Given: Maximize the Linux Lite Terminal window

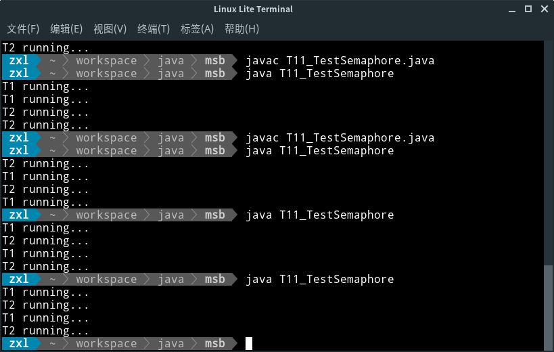Looking at the screenshot, I should point(528,9).
